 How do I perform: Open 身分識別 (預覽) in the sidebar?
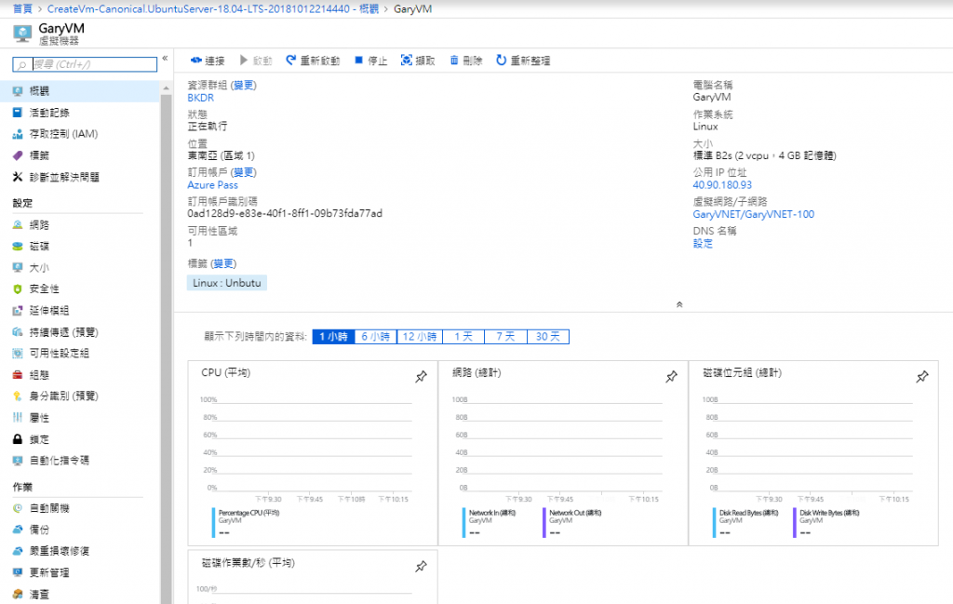[79, 396]
